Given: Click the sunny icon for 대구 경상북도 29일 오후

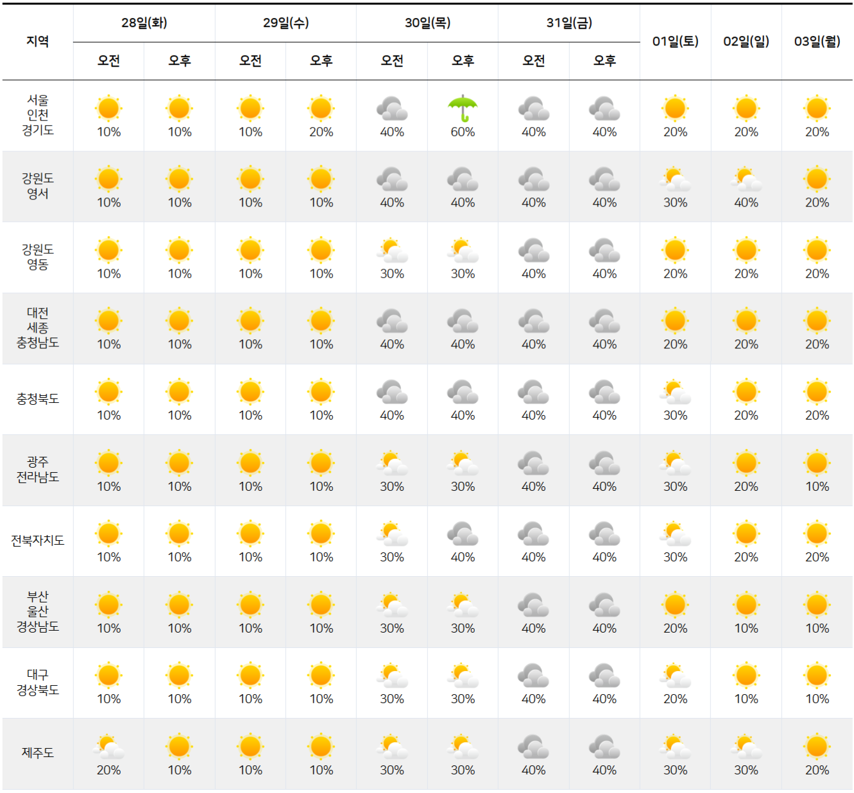Looking at the screenshot, I should pos(321,676).
